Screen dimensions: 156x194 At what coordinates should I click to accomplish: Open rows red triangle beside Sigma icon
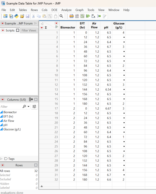pyautogui.click(x=42, y=28)
